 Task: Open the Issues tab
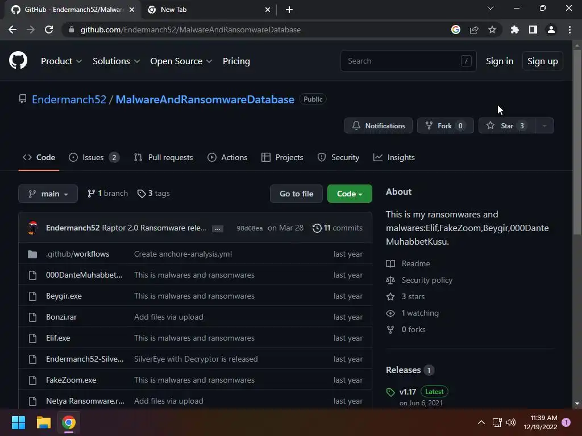click(94, 158)
